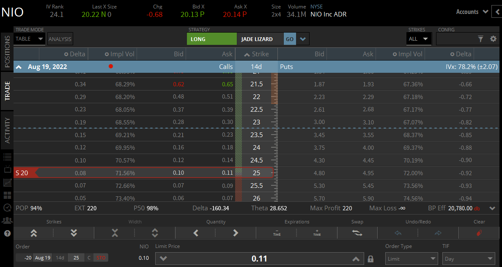Open the strategy list dropdown arrow

[303, 39]
